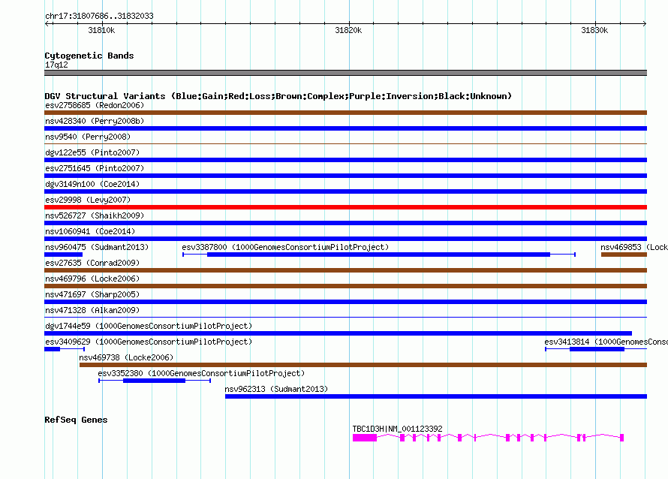This screenshot has height=479, width=668.
Task: Click the TBC1D3H|NM_001123392 gene label
Action: [398, 429]
